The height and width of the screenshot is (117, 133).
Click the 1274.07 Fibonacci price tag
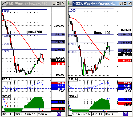point(58,50)
